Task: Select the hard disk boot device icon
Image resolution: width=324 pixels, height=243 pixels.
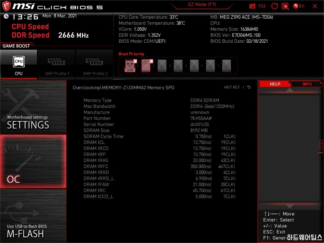Action: [x=146, y=65]
